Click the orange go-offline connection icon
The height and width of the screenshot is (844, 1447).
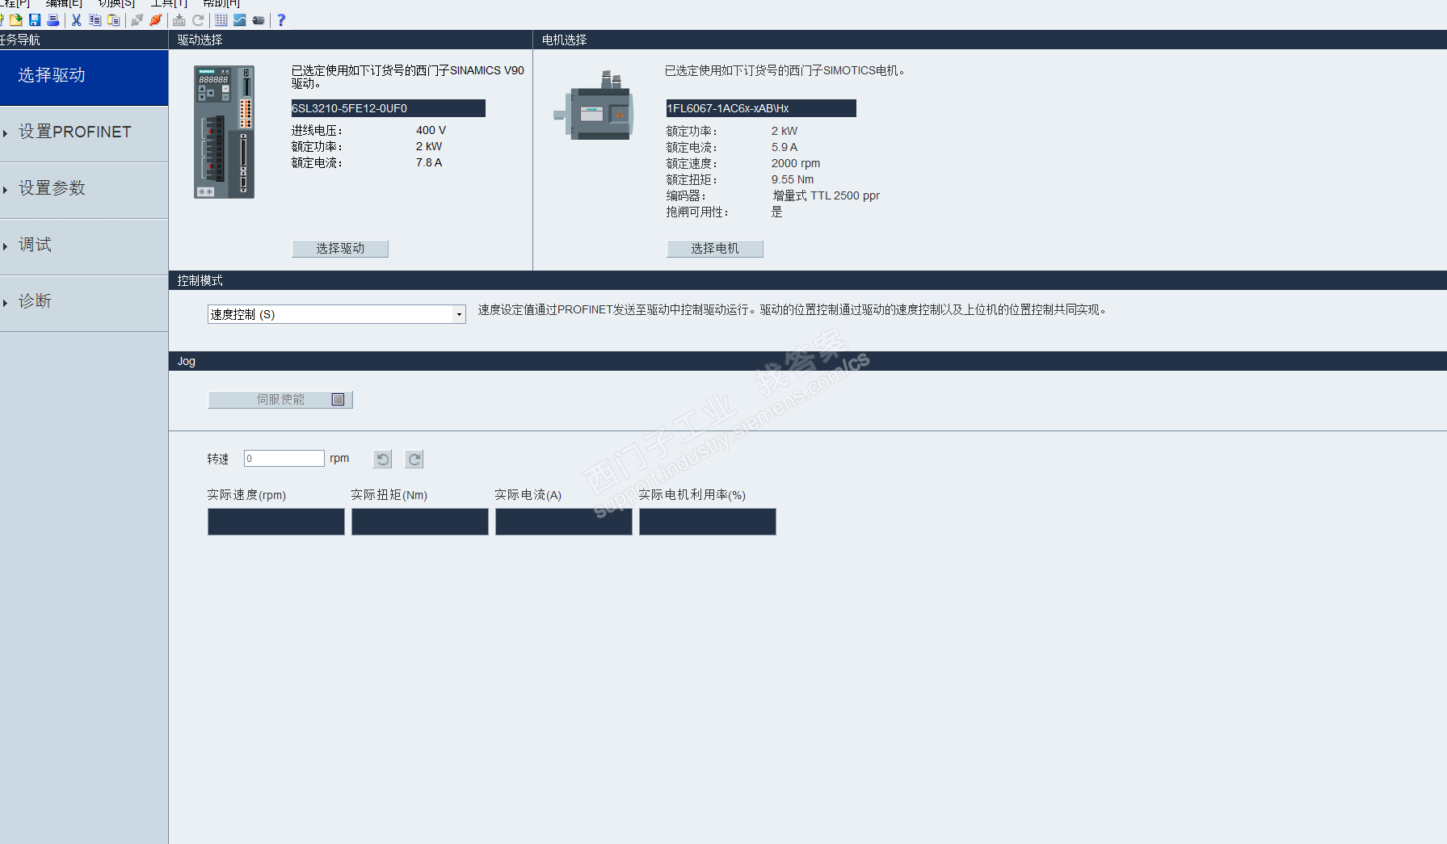156,20
